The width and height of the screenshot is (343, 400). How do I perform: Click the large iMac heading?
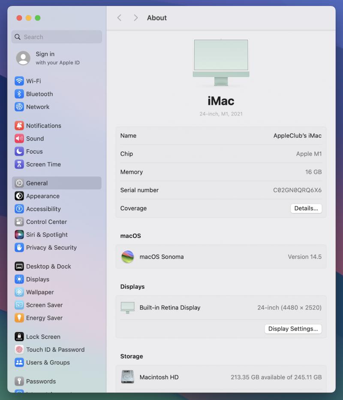coord(221,101)
